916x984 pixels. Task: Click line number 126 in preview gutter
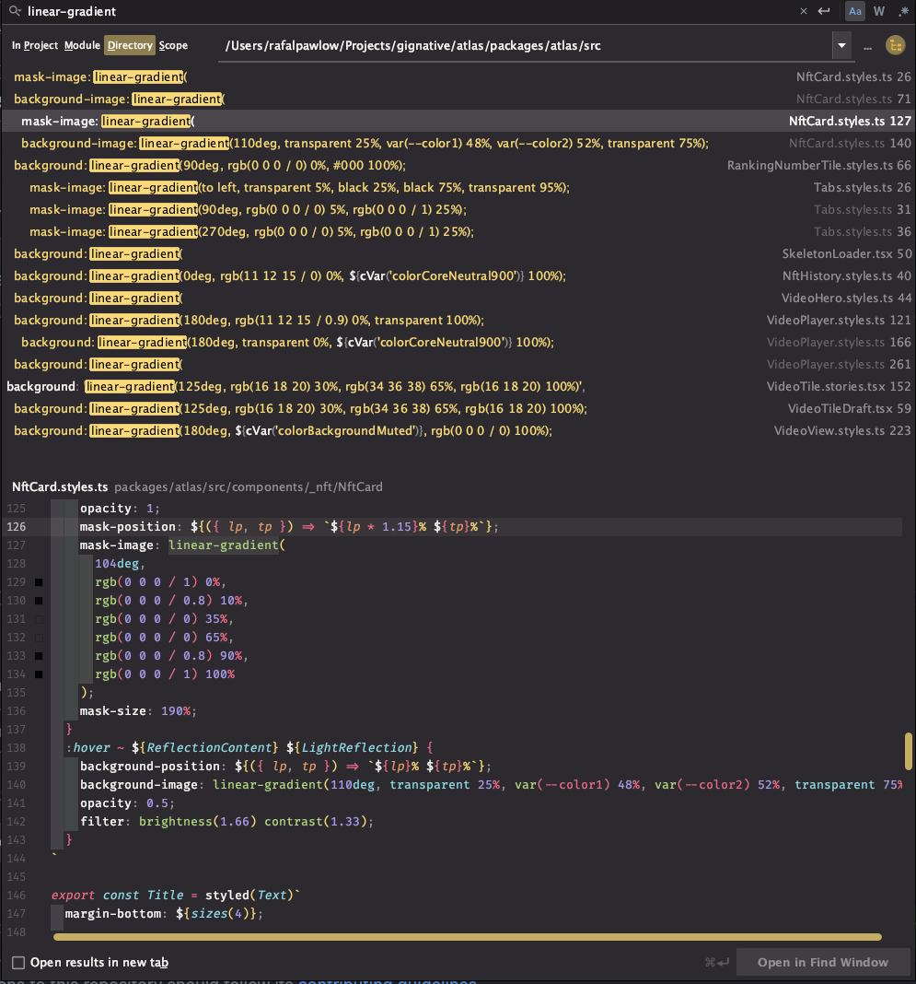pos(17,526)
